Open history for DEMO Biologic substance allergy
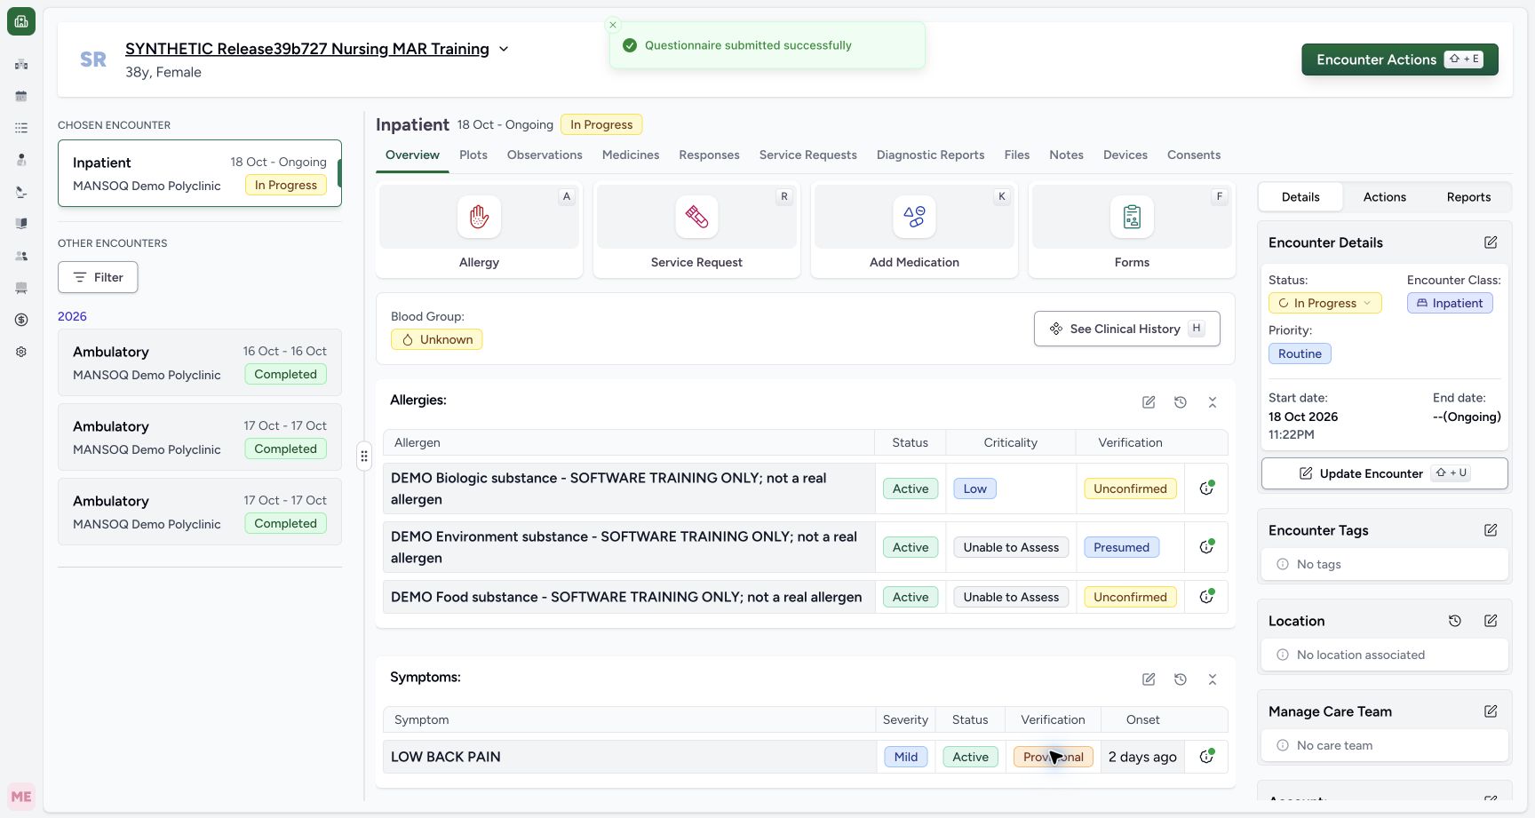1535x818 pixels. [1206, 488]
